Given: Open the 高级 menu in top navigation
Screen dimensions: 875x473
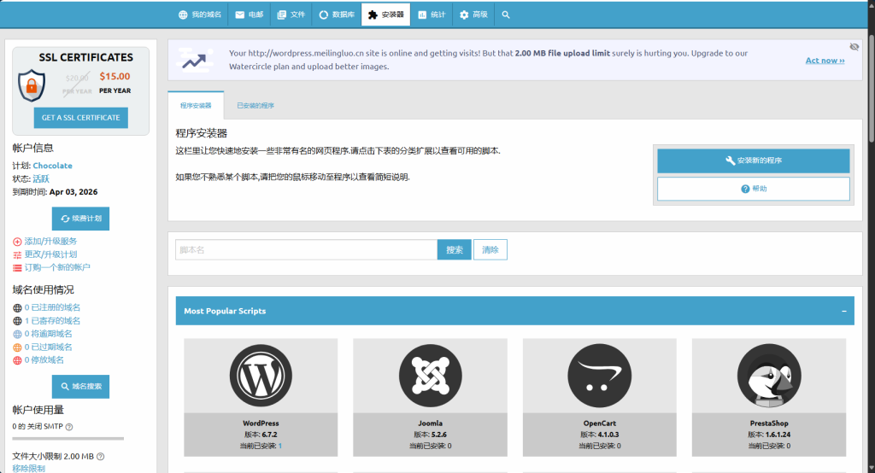Looking at the screenshot, I should point(473,15).
